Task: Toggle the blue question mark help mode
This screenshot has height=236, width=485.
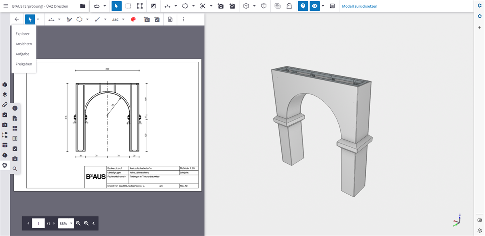Action: tap(303, 6)
